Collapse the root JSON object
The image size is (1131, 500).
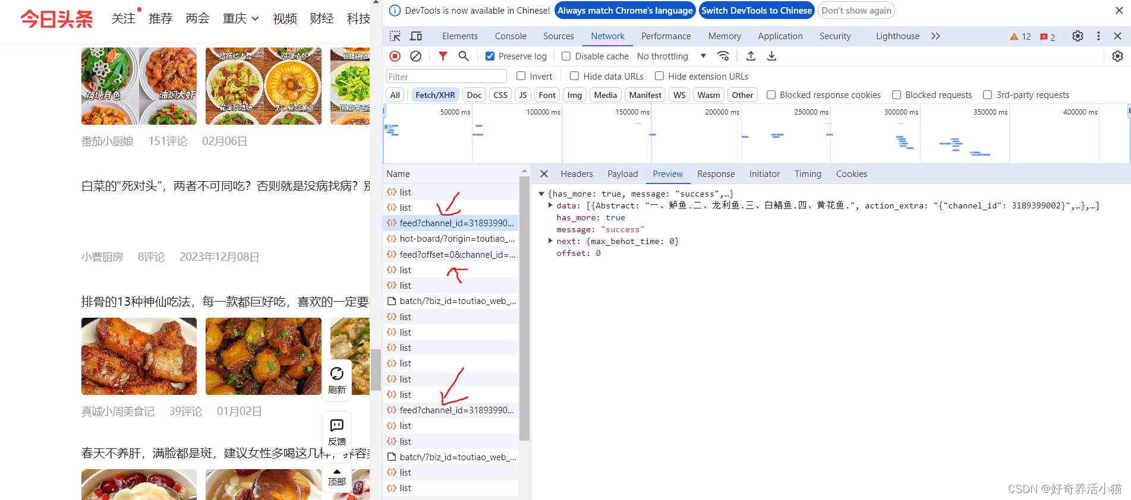[541, 194]
